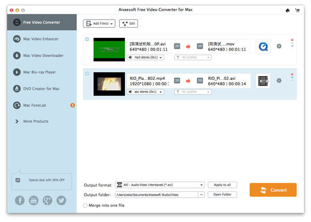Image resolution: width=311 pixels, height=222 pixels.
Task: Click the Blu-ray Player play icon
Action: 17,72
